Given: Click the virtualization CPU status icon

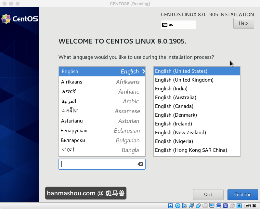Looking at the screenshot, I should 225,206.
